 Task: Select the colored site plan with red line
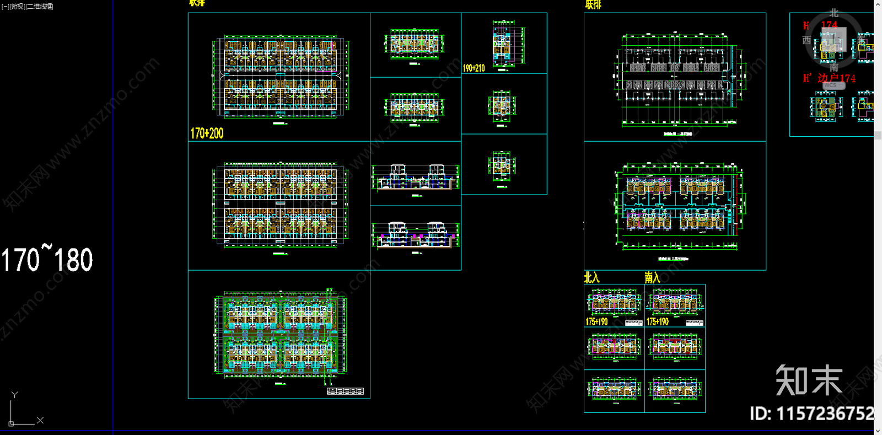coord(680,207)
